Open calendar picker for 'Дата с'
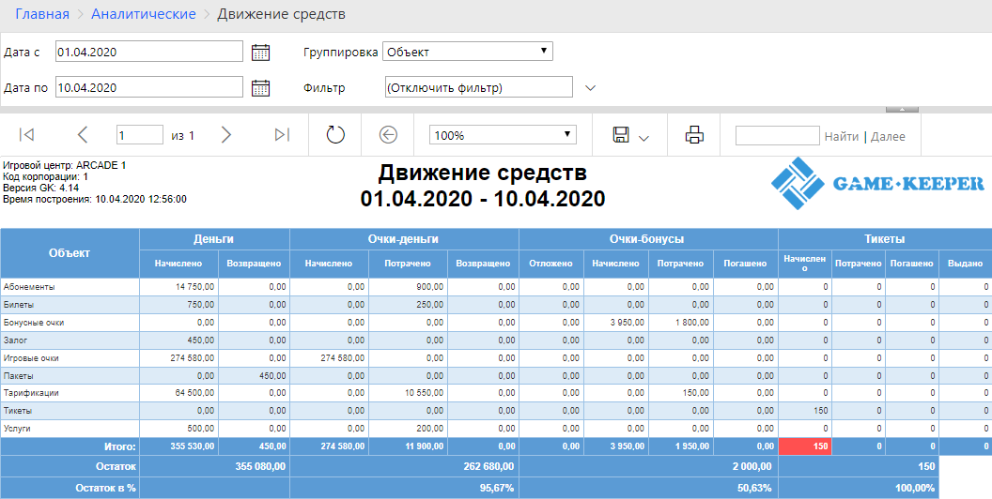 [x=260, y=52]
